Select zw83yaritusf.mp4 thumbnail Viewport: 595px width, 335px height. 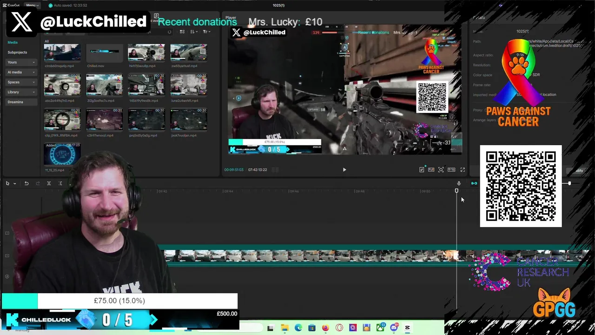click(x=188, y=53)
